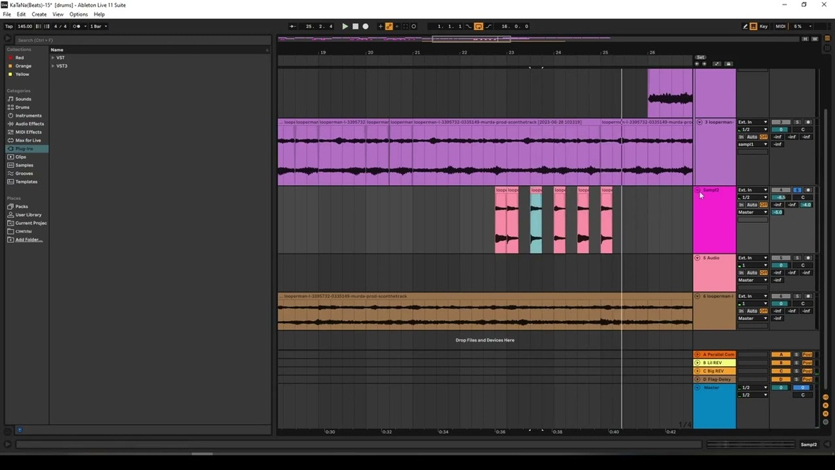
Task: Click the Tap tempo button
Action: click(x=9, y=26)
